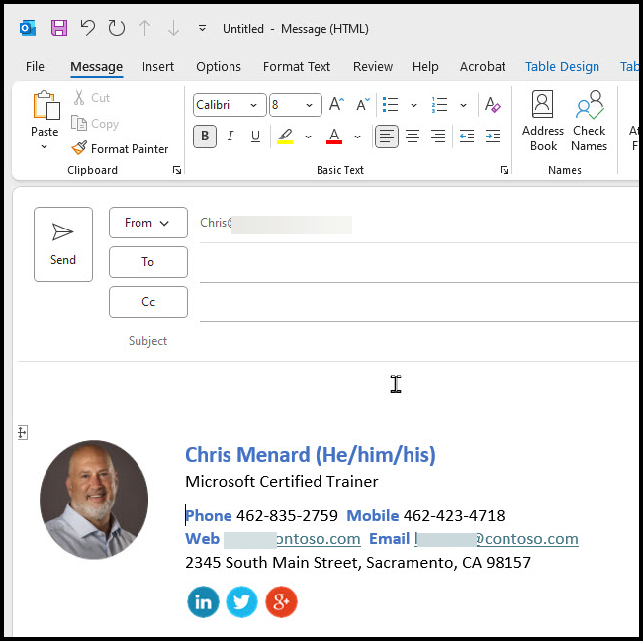
Task: Click the table move handle above the signature
Action: point(23,432)
